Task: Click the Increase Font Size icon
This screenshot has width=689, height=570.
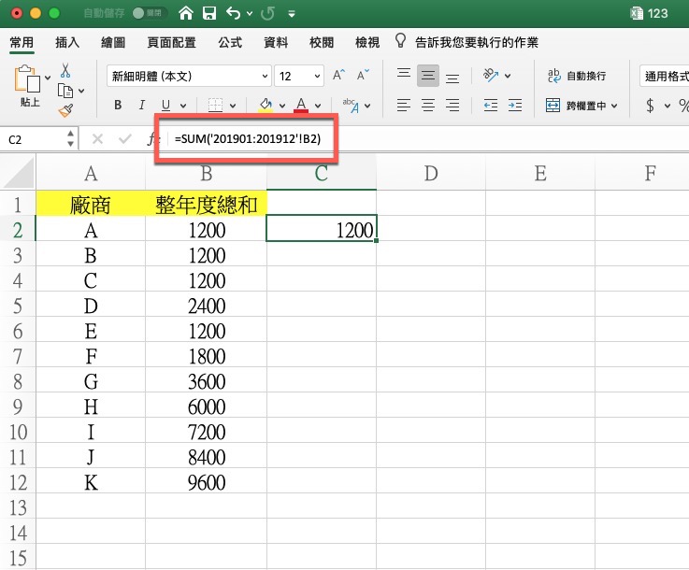Action: [338, 76]
